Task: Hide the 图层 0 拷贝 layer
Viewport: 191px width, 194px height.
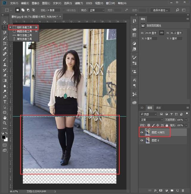Action: pyautogui.click(x=142, y=132)
